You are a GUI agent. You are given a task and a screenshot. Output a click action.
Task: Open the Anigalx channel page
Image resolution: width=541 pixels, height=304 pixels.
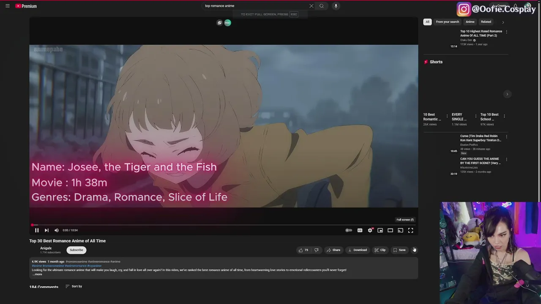46,248
